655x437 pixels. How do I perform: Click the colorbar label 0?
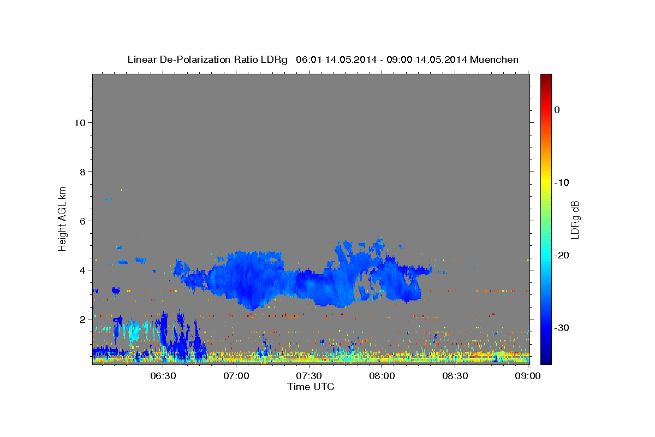[x=557, y=110]
